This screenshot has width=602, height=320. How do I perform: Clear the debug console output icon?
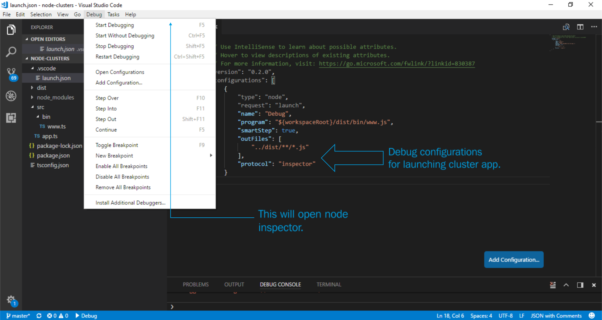553,285
